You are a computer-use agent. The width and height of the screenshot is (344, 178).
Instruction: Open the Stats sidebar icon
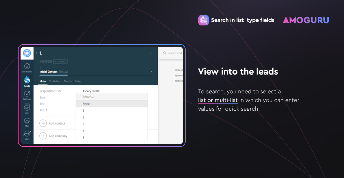coord(27,134)
